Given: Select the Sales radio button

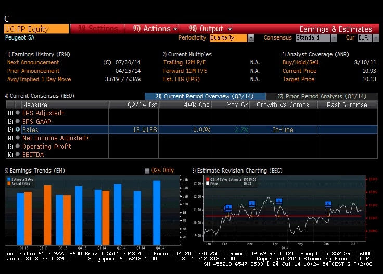Looking at the screenshot, I should click(x=18, y=129).
